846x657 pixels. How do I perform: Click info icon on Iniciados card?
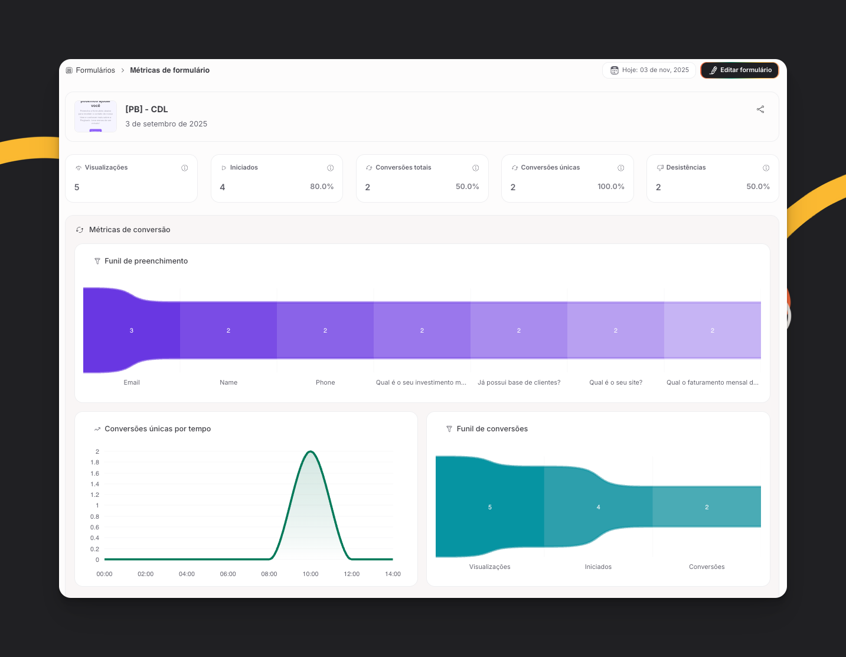(x=331, y=168)
